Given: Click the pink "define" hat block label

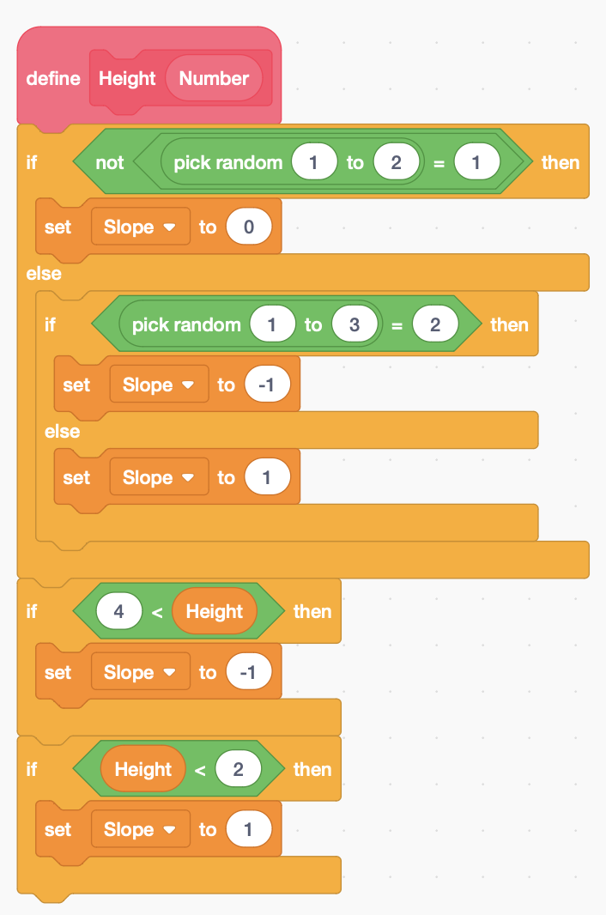Looking at the screenshot, I should pyautogui.click(x=53, y=79).
